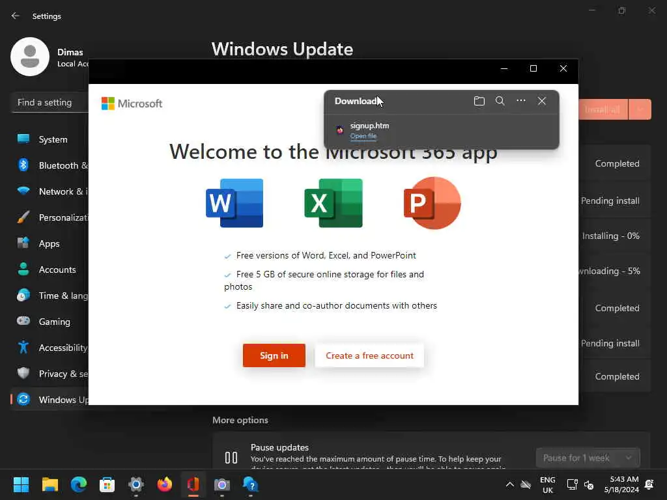Click the Bluetooth icon in sidebar

click(23, 165)
